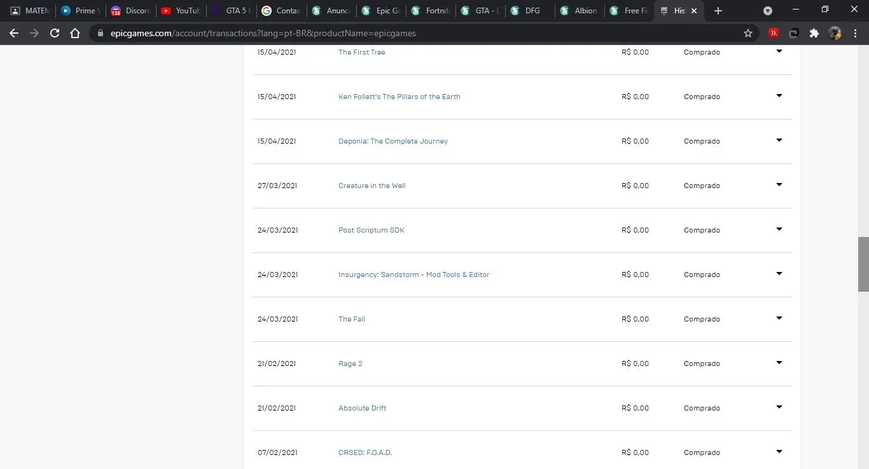Close the current Hist tab
The height and width of the screenshot is (469, 869).
(x=694, y=11)
